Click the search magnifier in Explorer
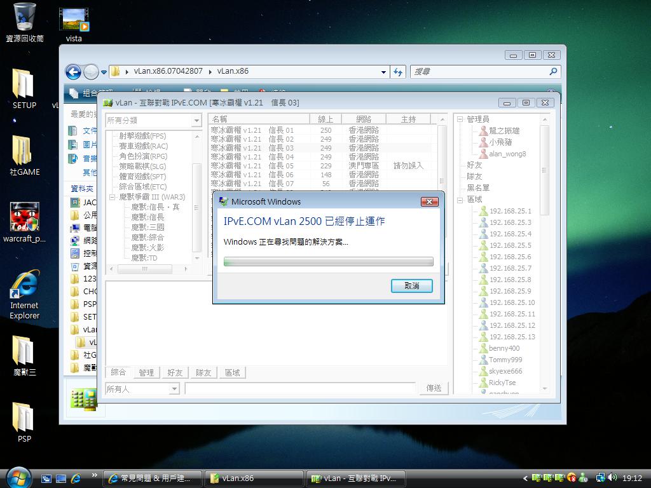The height and width of the screenshot is (488, 651). [x=553, y=71]
